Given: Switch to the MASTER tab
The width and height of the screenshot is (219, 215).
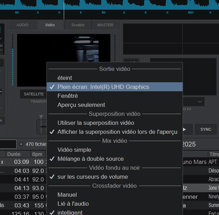Looking at the screenshot, I should [105, 25].
